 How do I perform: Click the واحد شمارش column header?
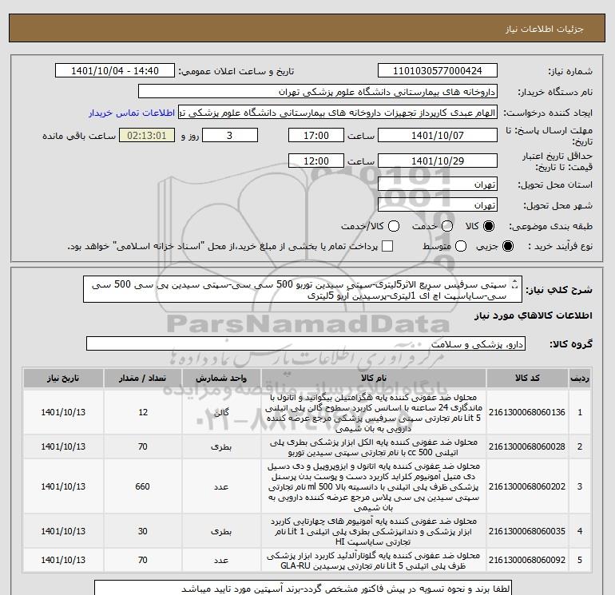(x=221, y=378)
